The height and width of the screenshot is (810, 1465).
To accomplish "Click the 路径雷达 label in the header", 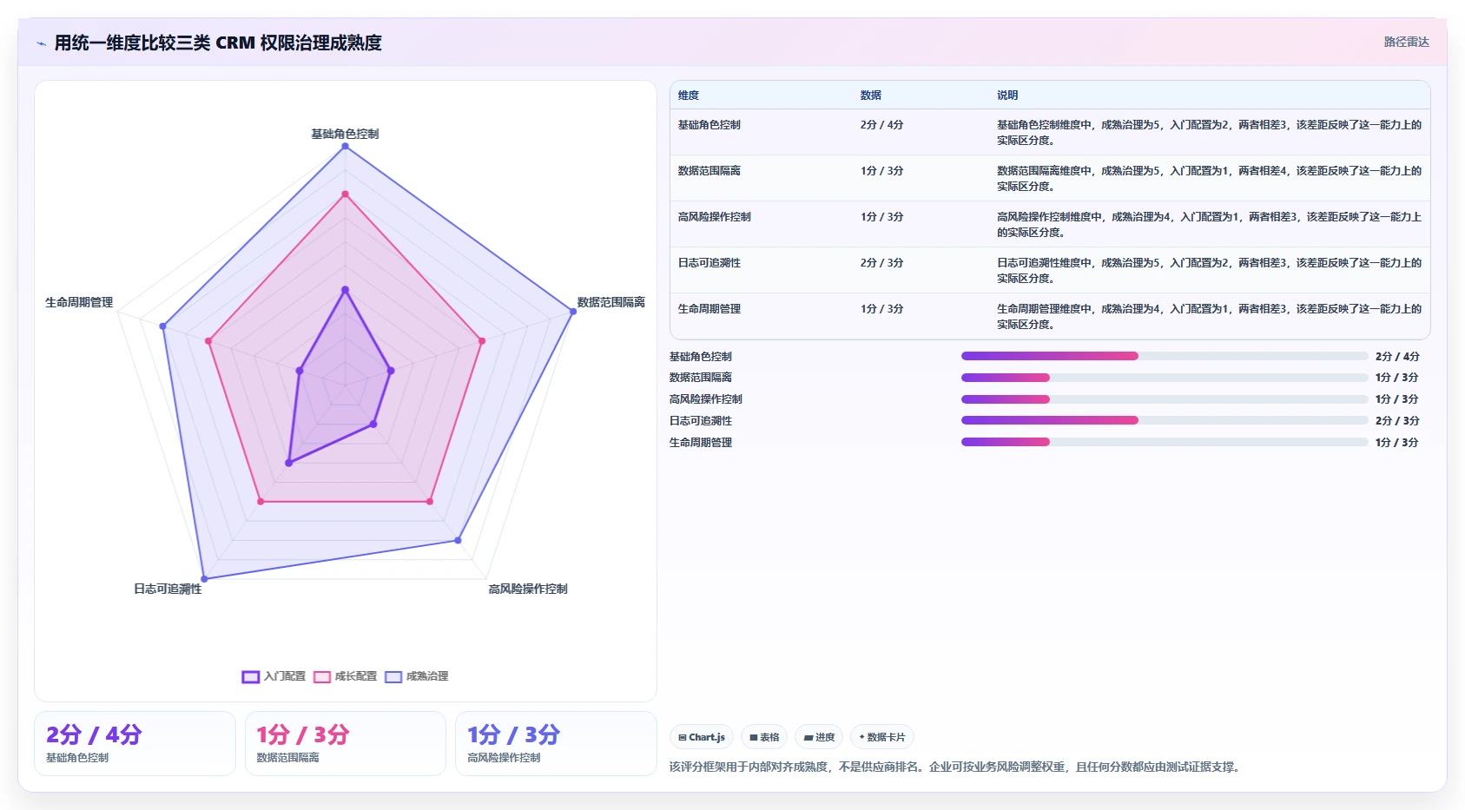I will 1406,42.
